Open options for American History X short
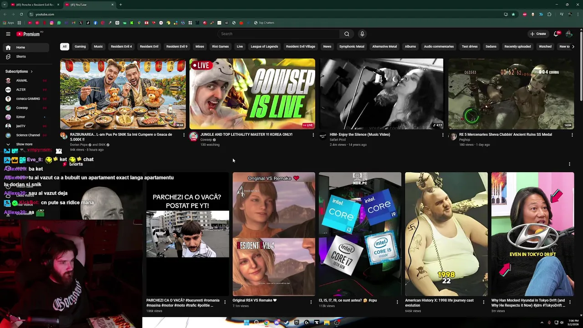The image size is (583, 328). [483, 302]
